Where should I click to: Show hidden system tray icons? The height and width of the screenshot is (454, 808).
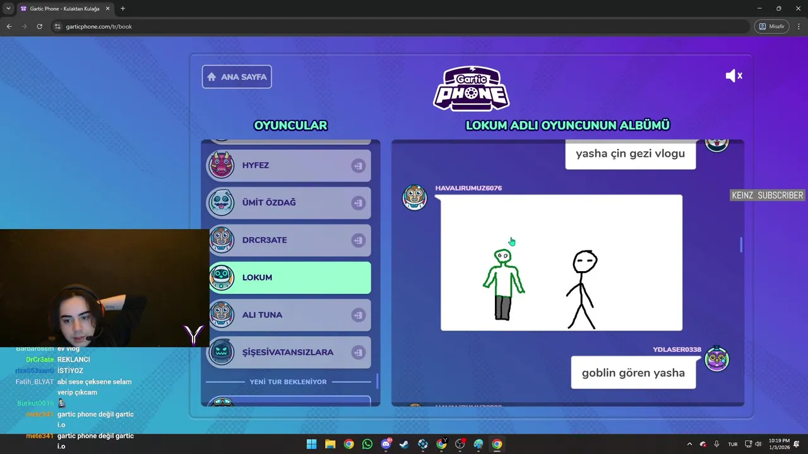(x=689, y=444)
